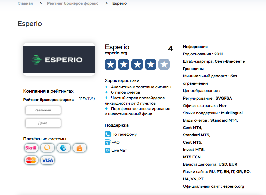Open 'Рейтинг брокеров форекс' breadcrumb
266x195 pixels.
tap(73, 3)
